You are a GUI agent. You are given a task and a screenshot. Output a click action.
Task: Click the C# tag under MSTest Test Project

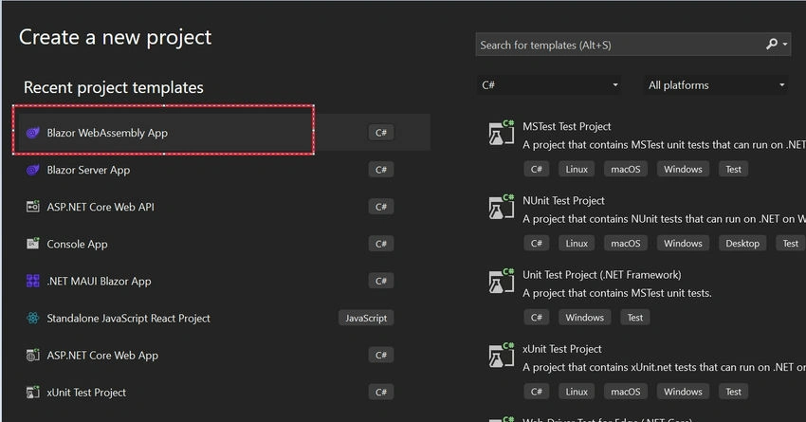[537, 169]
